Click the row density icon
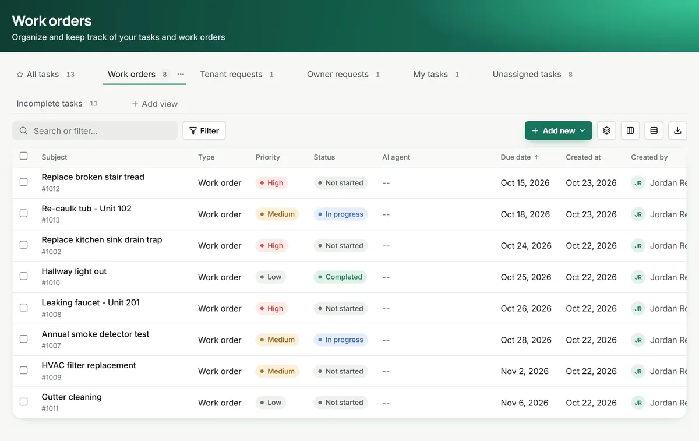This screenshot has height=441, width=699. click(x=654, y=130)
